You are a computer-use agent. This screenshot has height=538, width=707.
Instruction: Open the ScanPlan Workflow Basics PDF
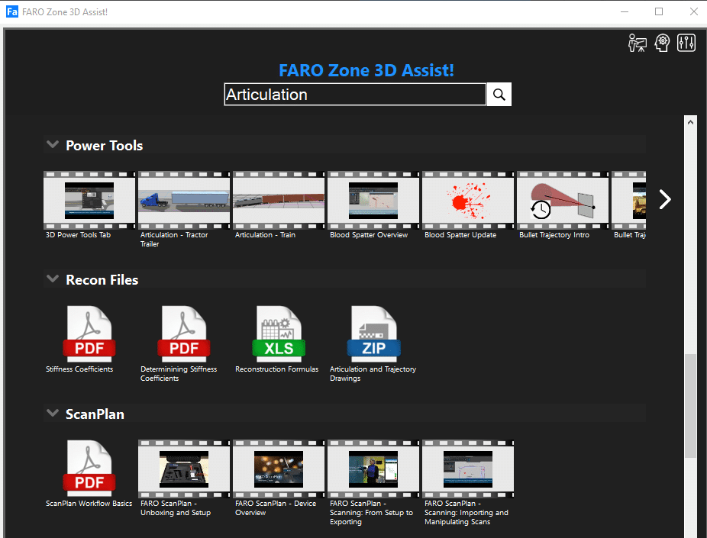coord(89,468)
